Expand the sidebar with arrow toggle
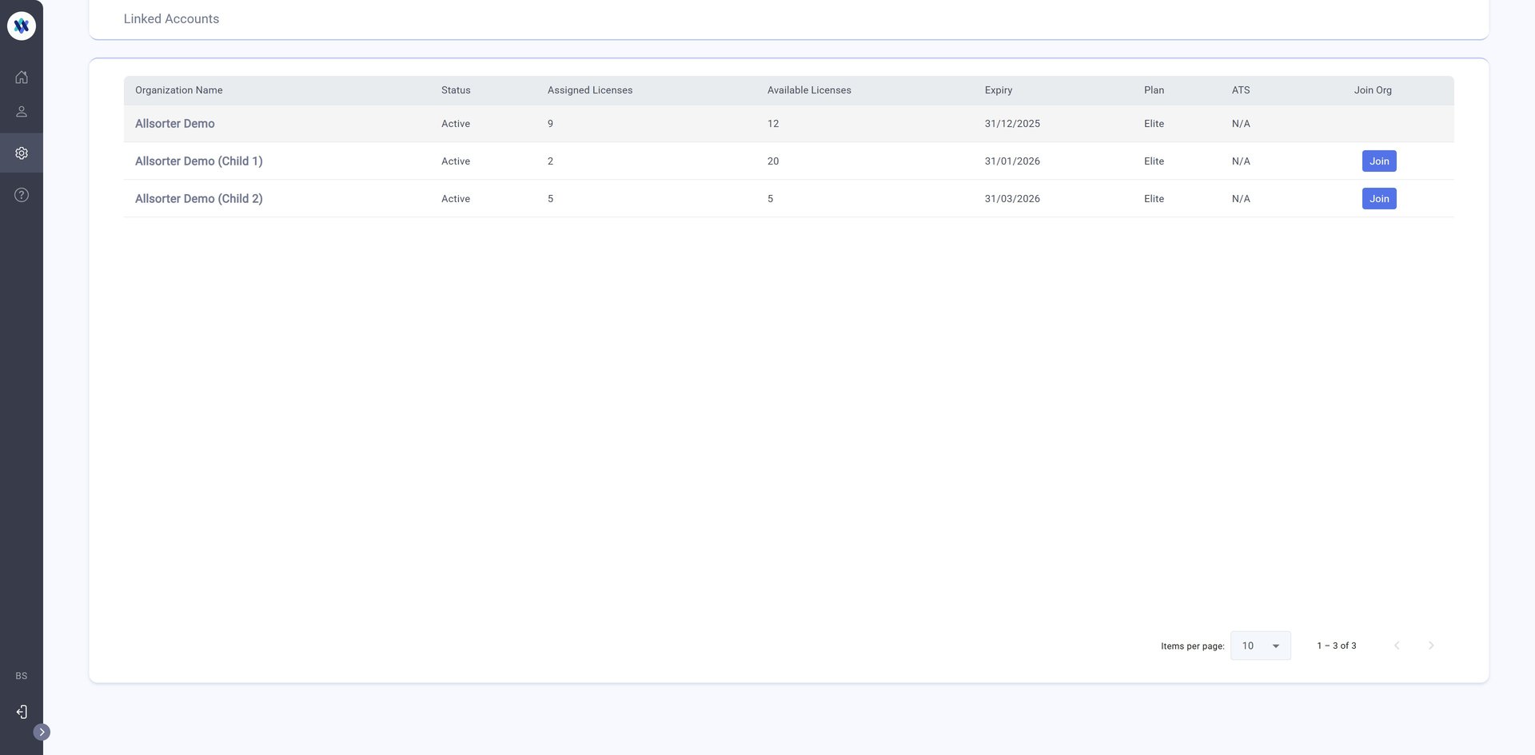Screen dimensions: 1535x755 point(42,732)
